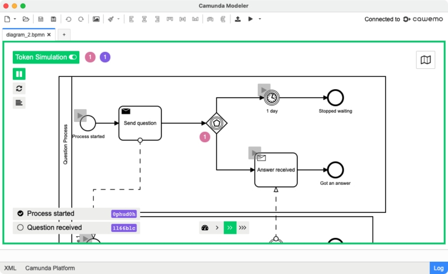
Task: Open the new file type dropdown arrow
Action: 15,19
